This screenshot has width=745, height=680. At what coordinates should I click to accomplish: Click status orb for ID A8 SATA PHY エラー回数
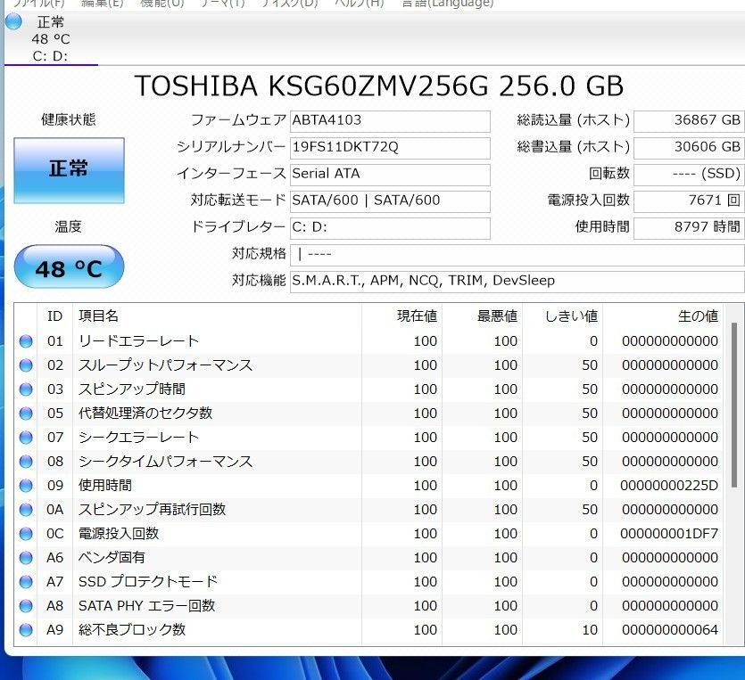[x=26, y=606]
